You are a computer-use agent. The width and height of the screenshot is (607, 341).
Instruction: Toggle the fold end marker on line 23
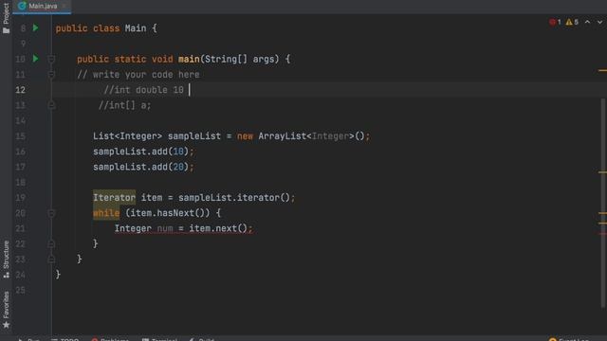tap(51, 259)
